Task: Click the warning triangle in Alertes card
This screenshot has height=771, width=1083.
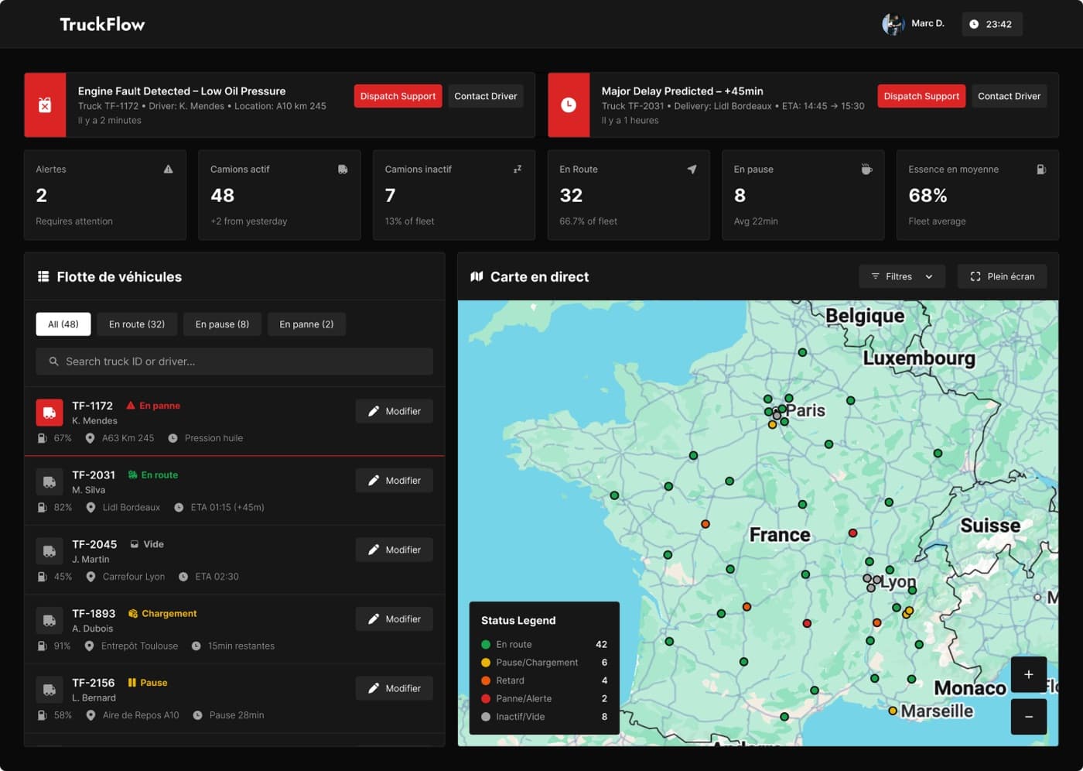Action: tap(168, 170)
